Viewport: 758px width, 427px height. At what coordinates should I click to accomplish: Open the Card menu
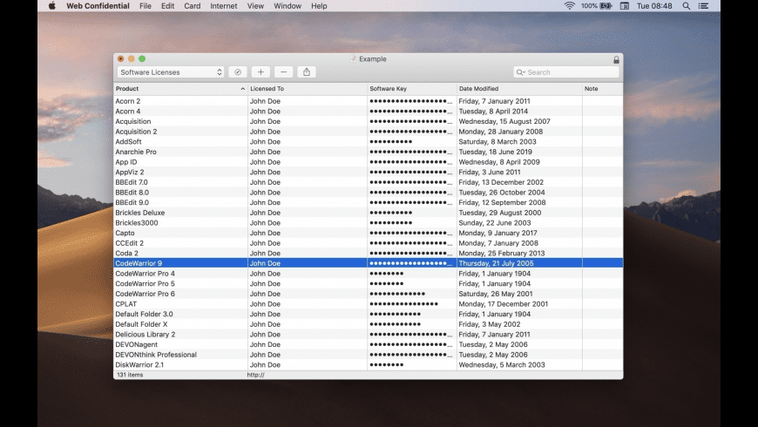pos(192,6)
